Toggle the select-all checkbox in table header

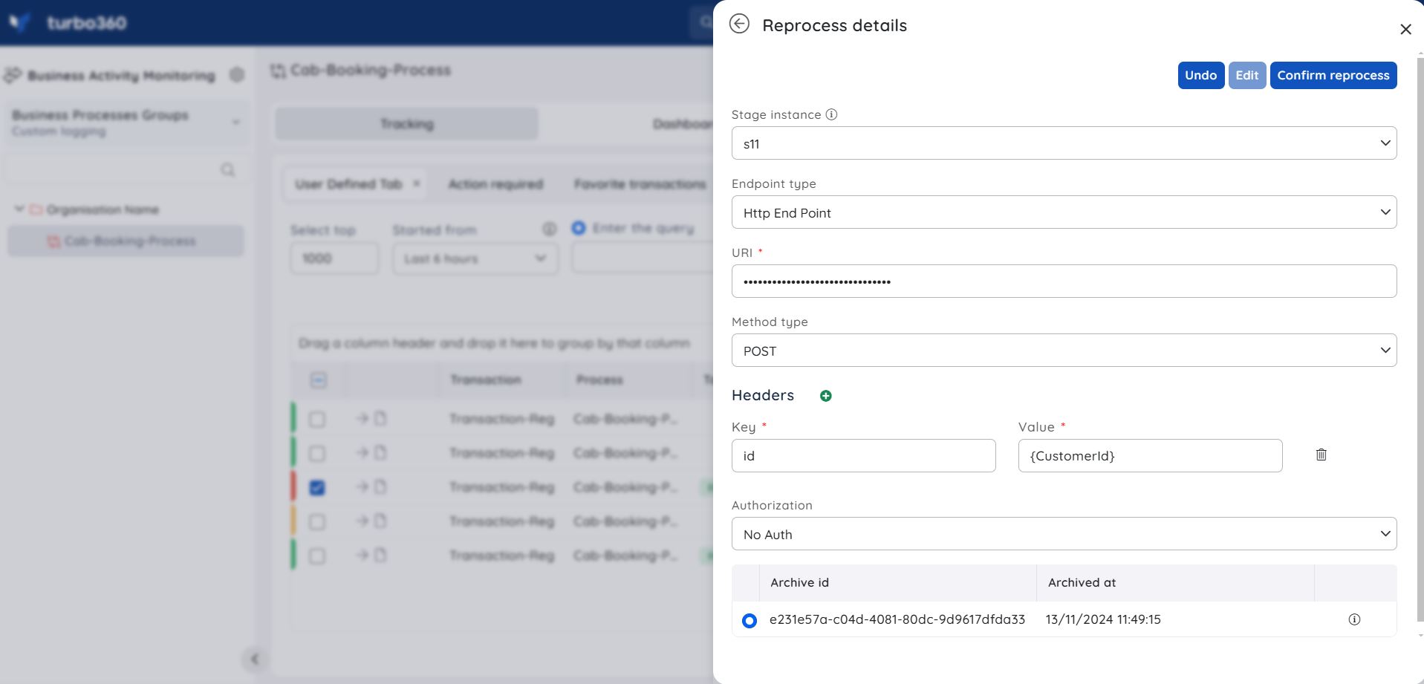pyautogui.click(x=318, y=380)
